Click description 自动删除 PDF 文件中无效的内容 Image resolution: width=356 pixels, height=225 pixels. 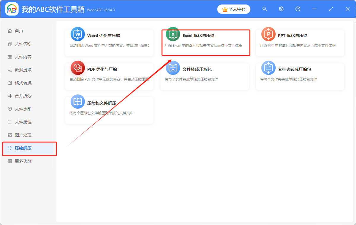click(109, 79)
